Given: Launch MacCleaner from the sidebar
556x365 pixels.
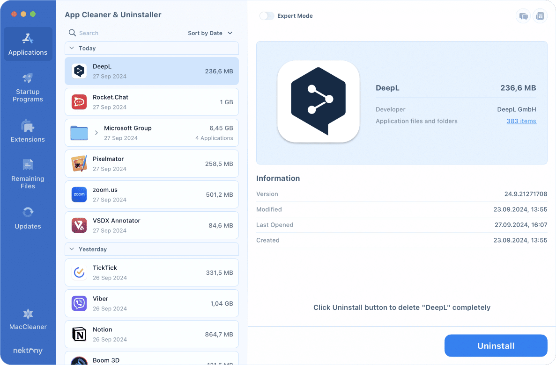Looking at the screenshot, I should coord(28,319).
